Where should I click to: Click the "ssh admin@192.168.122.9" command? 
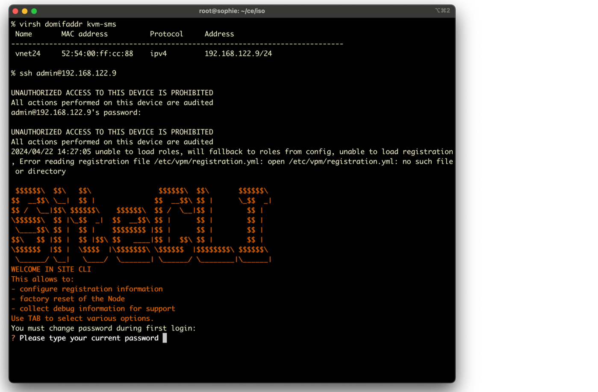pyautogui.click(x=68, y=73)
